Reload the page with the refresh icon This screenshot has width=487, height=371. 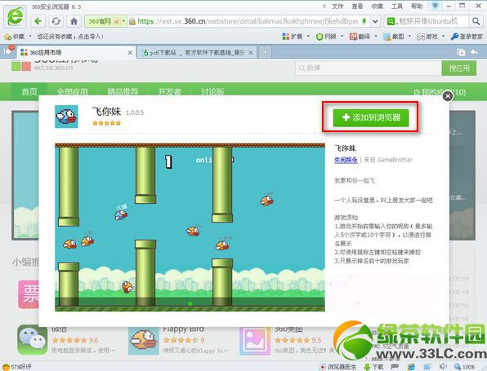[x=56, y=21]
